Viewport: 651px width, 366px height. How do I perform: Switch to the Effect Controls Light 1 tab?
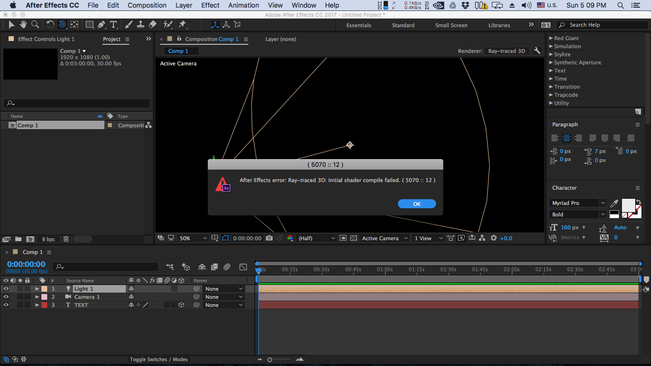(46, 39)
